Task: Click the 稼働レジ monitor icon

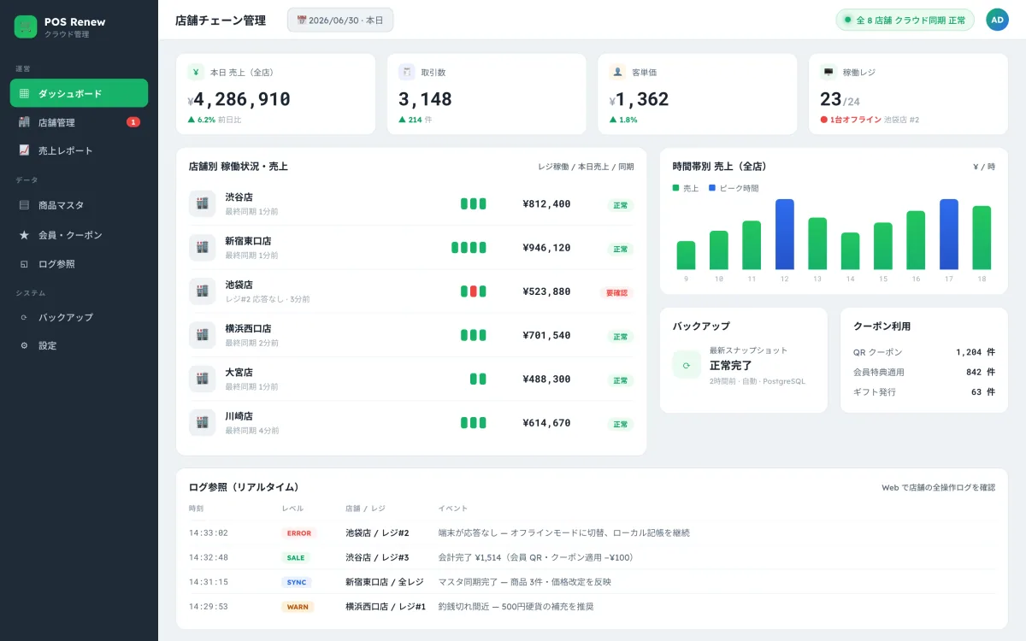Action: tap(828, 73)
